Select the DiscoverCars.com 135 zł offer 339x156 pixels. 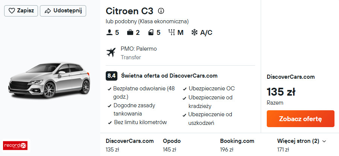click(x=130, y=145)
